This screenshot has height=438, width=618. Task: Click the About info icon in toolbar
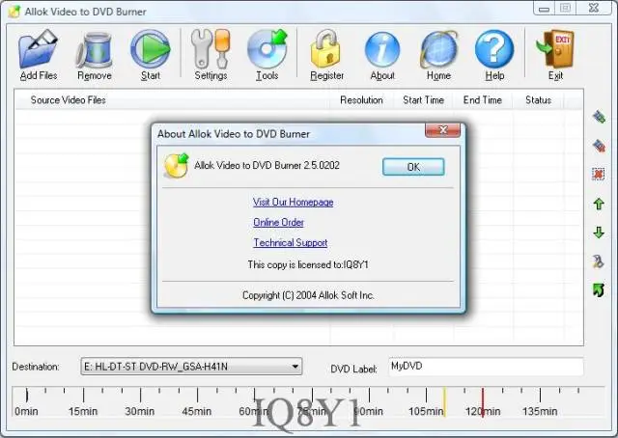click(382, 50)
